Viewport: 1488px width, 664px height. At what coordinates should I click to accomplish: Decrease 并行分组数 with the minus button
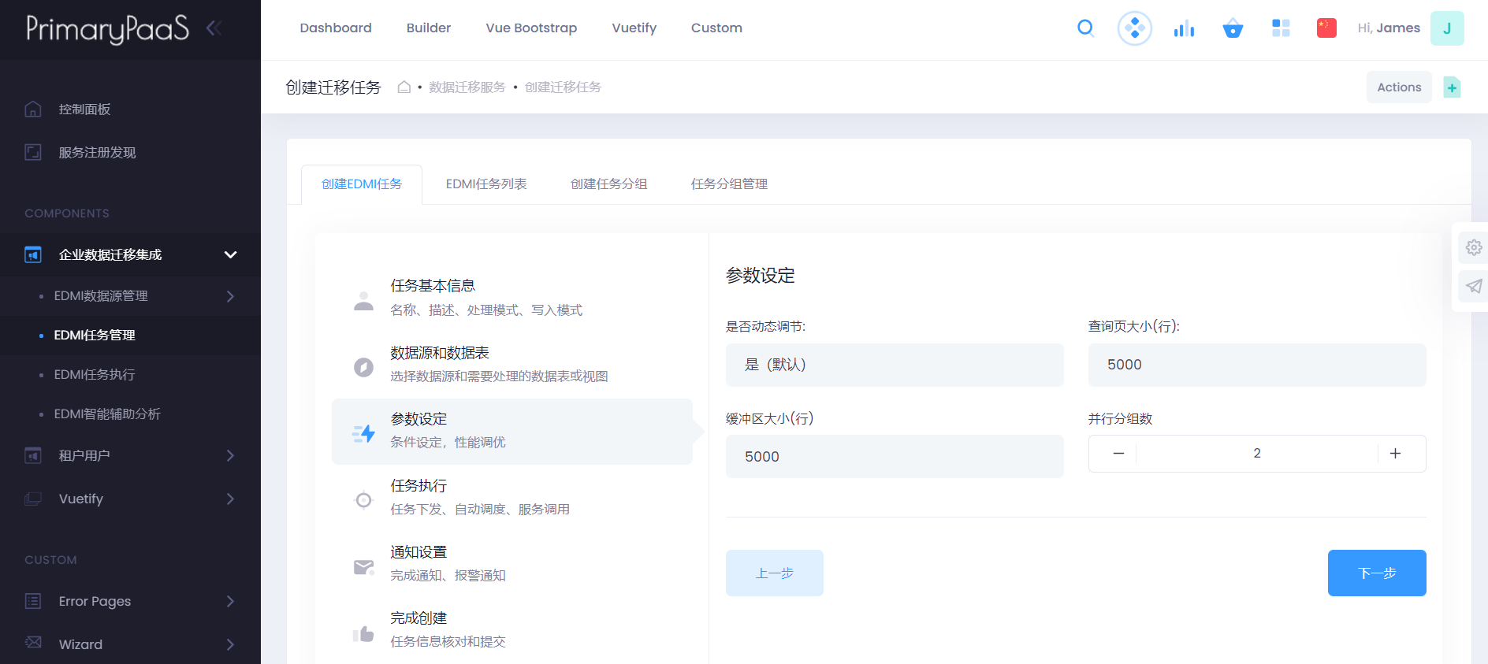coord(1118,454)
